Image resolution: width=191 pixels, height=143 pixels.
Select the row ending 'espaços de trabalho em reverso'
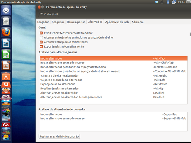[x=114, y=71]
